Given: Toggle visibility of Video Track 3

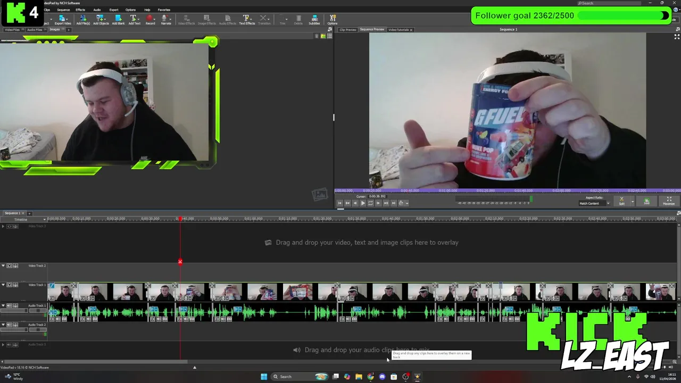Looking at the screenshot, I should click(x=9, y=226).
